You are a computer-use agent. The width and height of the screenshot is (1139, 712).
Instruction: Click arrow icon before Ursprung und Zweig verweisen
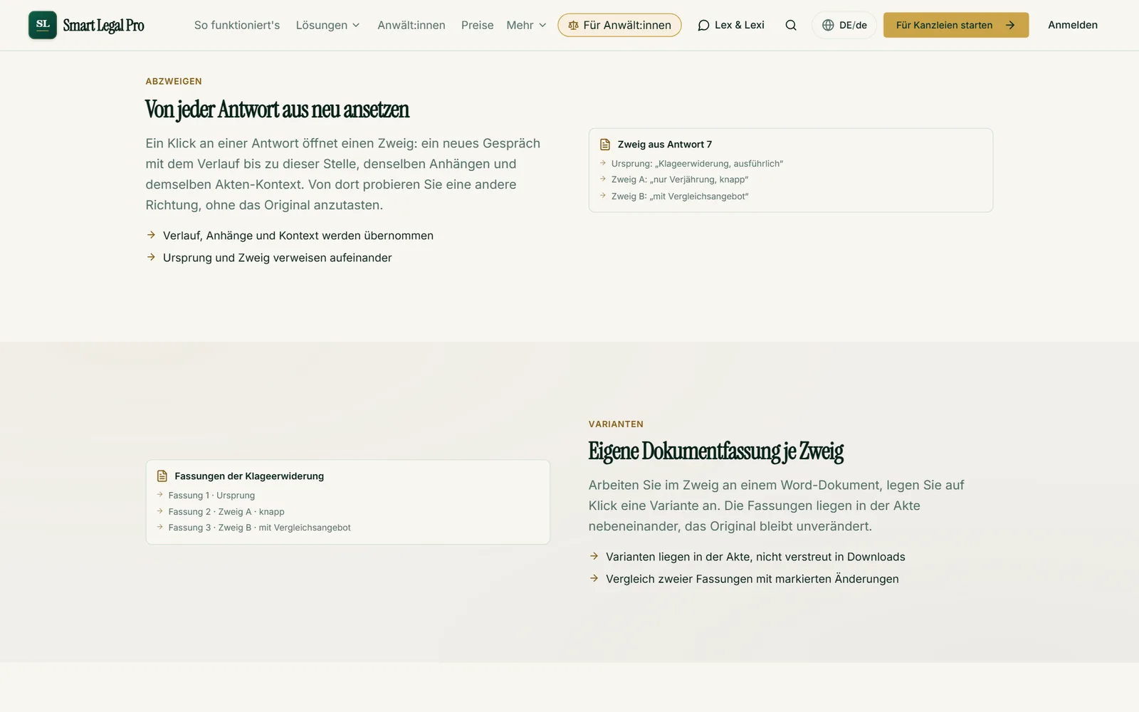click(151, 257)
